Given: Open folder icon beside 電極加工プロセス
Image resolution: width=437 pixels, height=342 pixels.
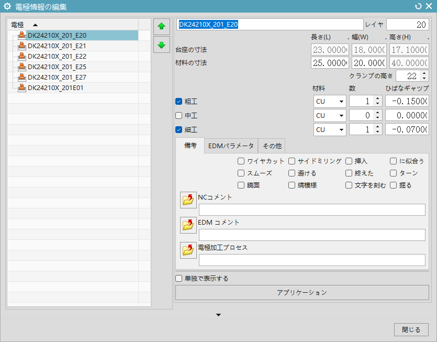Looking at the screenshot, I should tap(188, 250).
